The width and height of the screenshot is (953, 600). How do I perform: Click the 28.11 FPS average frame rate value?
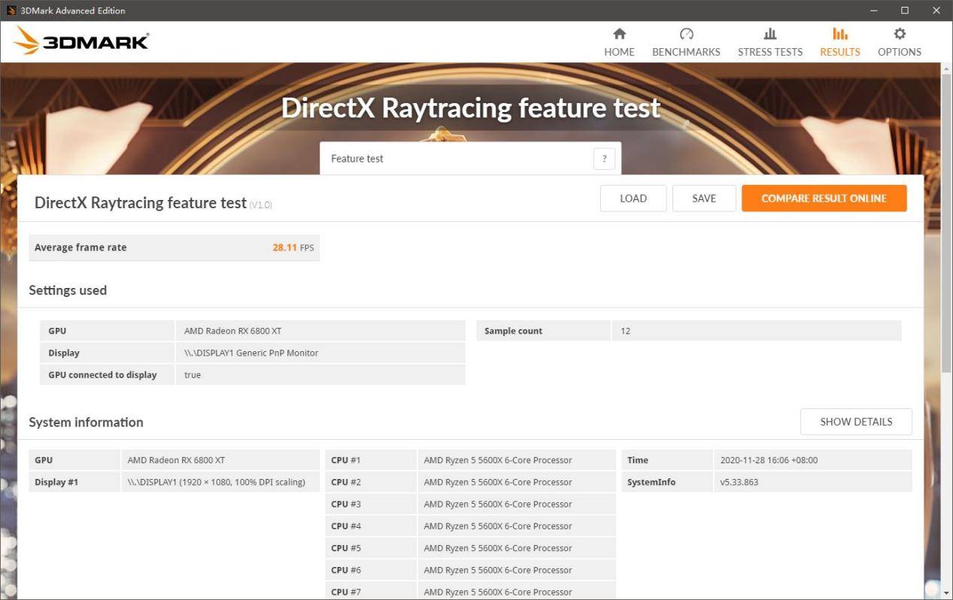coord(293,247)
